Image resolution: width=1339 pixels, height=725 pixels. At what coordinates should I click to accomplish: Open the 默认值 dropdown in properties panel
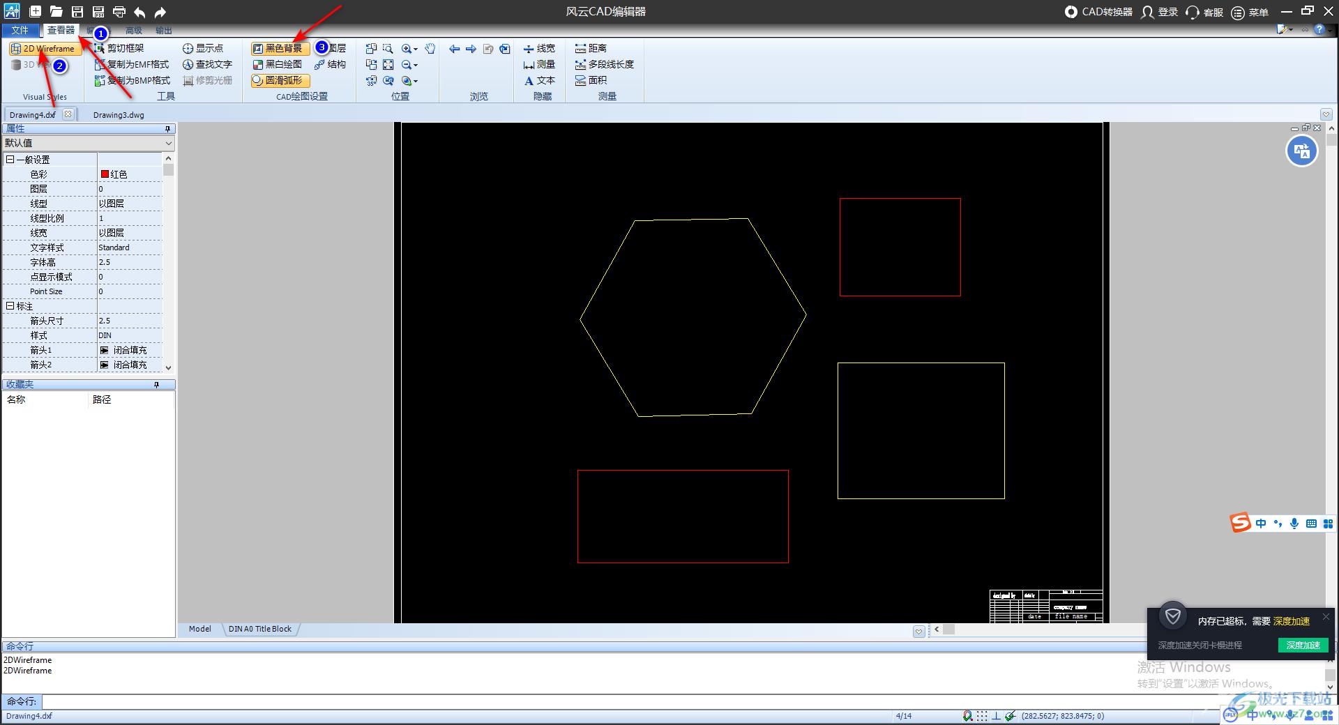pyautogui.click(x=168, y=143)
